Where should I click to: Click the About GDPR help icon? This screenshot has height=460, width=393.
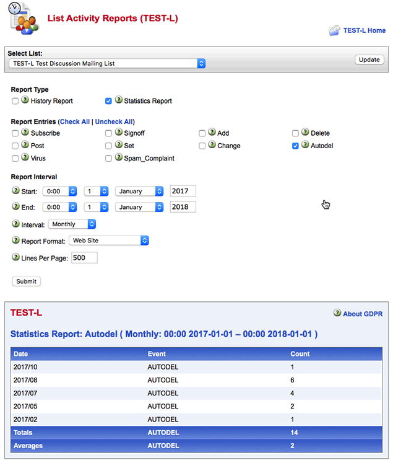337,312
